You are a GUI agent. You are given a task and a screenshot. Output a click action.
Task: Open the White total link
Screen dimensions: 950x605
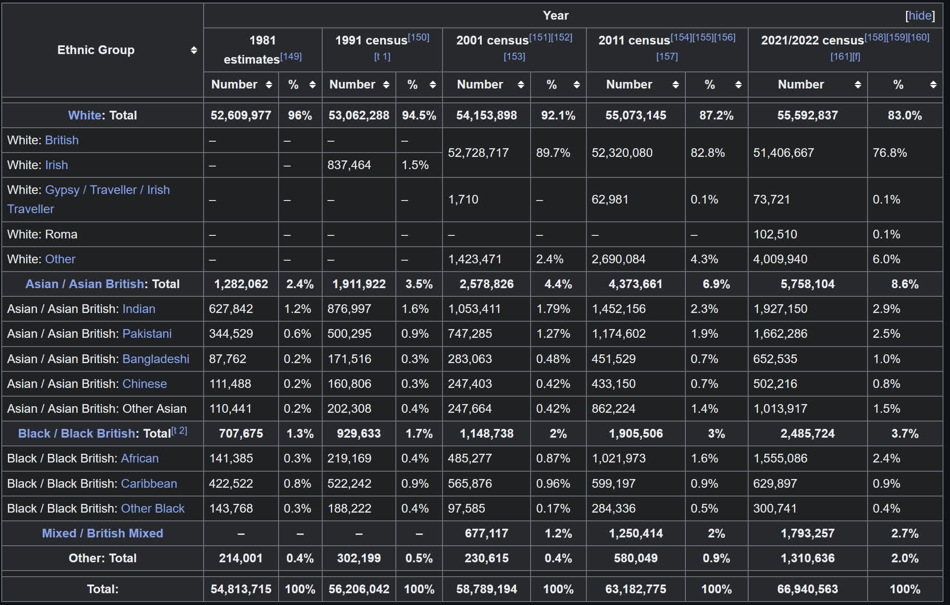(x=85, y=115)
